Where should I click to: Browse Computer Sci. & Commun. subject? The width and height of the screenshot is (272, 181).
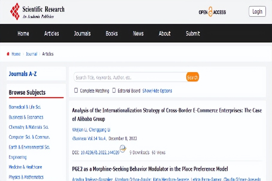pos(29,137)
